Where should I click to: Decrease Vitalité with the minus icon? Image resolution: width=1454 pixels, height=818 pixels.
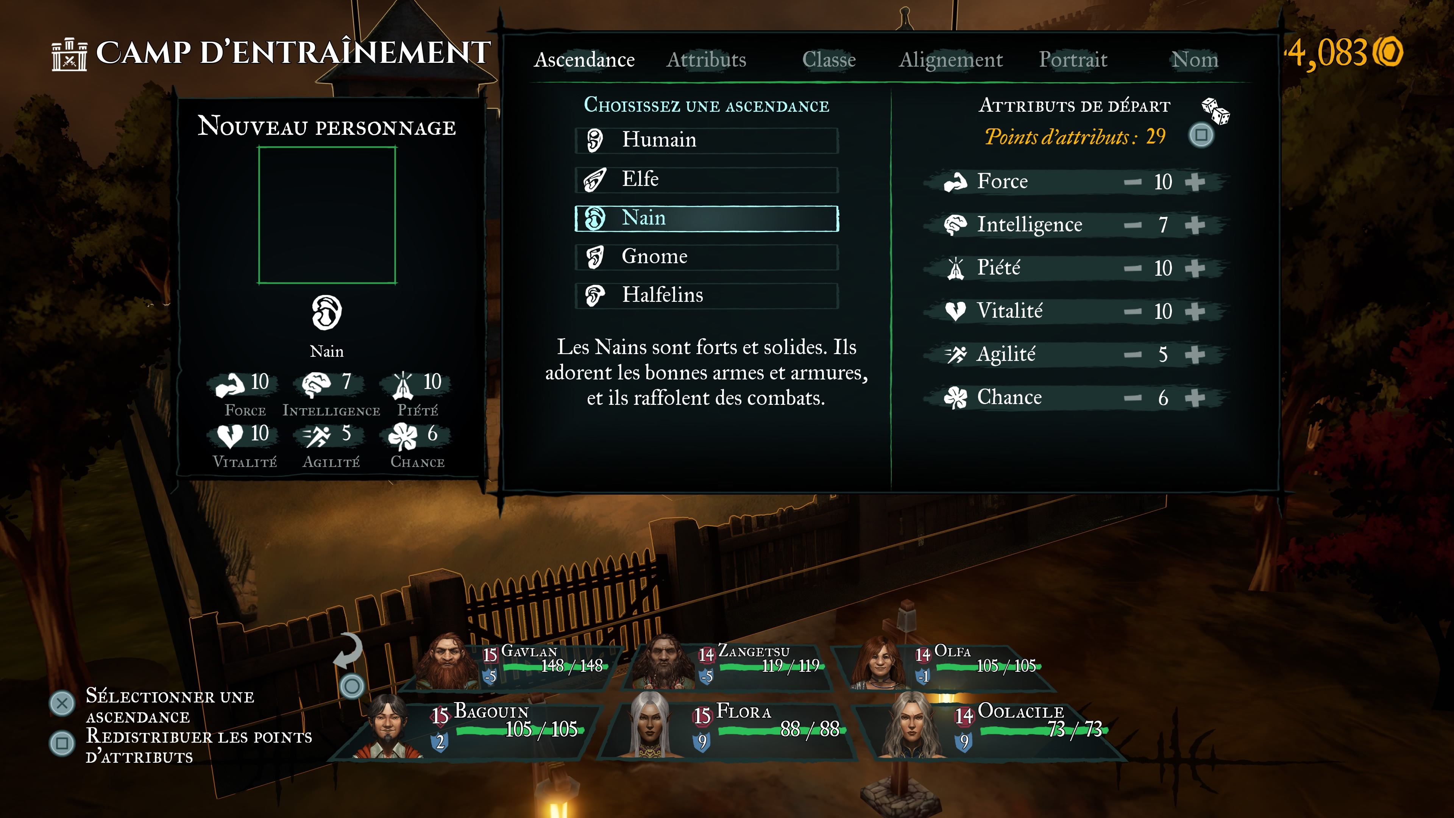pos(1132,312)
